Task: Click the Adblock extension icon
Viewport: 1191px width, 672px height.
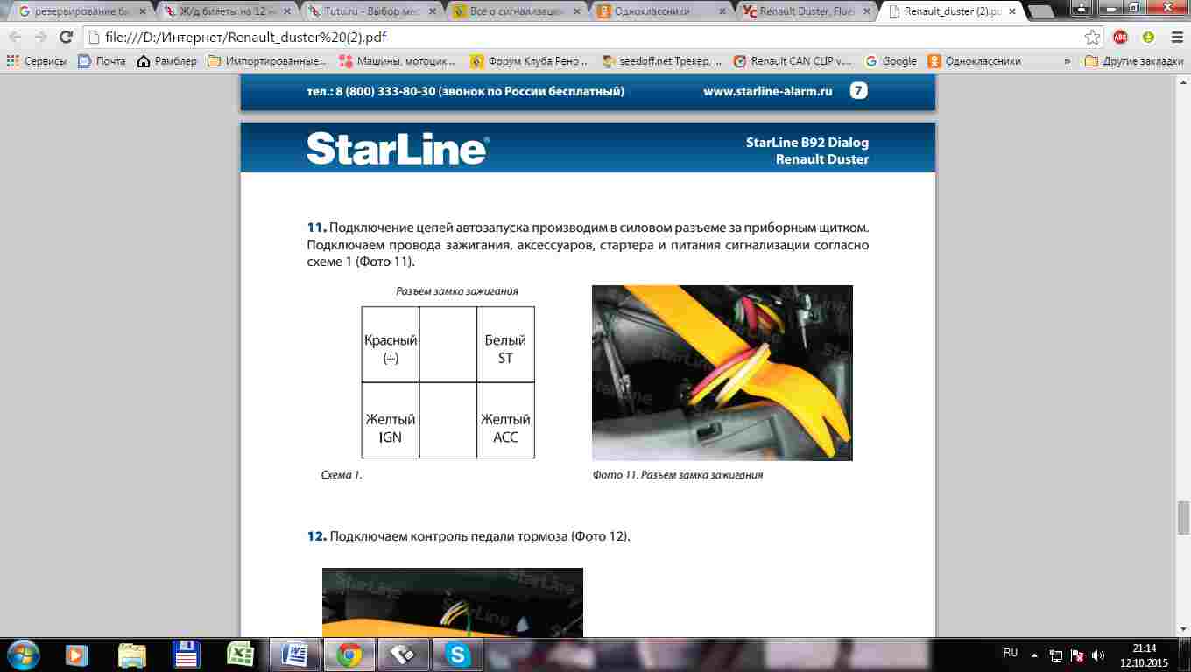Action: pyautogui.click(x=1120, y=38)
